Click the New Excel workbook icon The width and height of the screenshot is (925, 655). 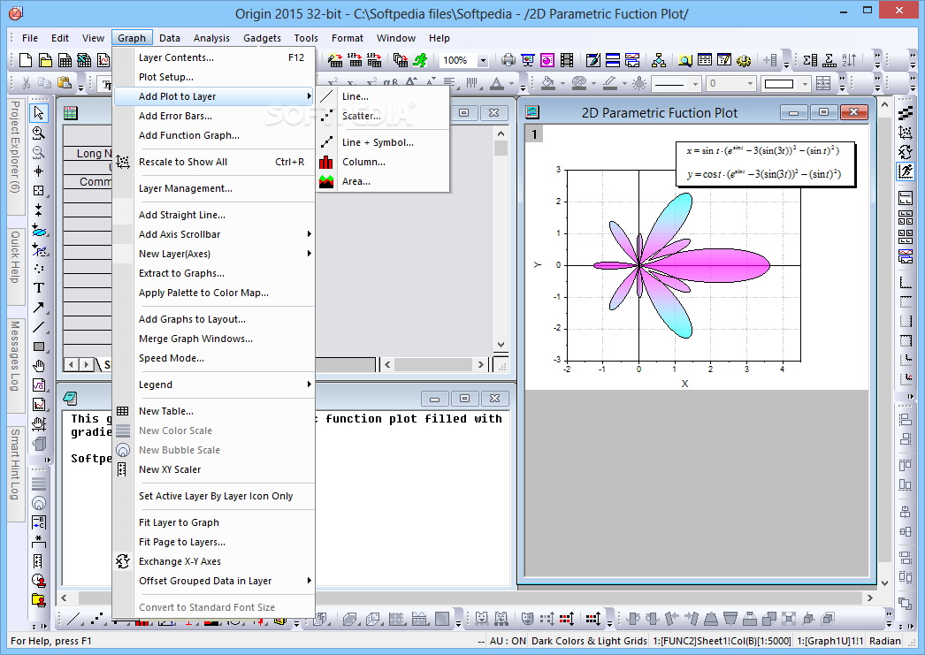[84, 59]
